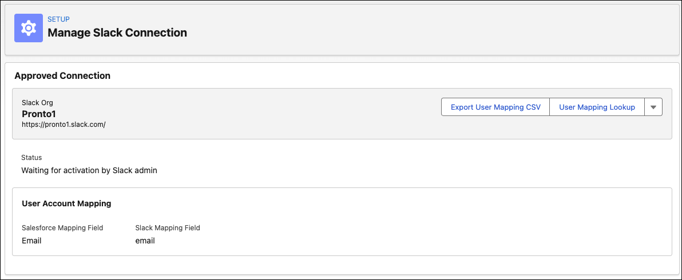Open User Mapping Lookup

pyautogui.click(x=597, y=107)
